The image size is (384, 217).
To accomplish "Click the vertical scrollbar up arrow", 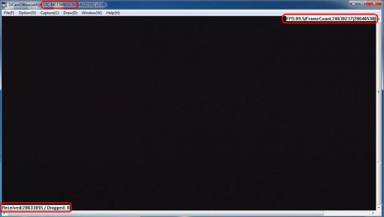I will 379,18.
